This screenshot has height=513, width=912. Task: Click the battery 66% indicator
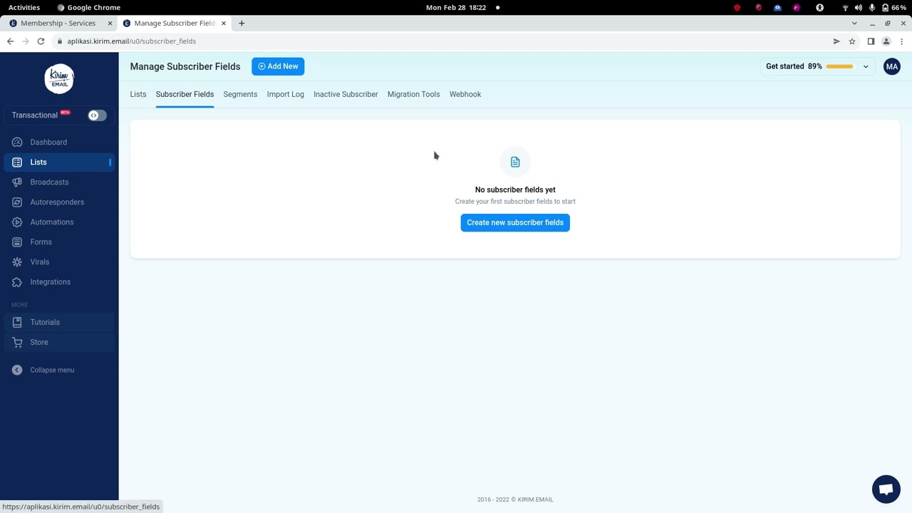[894, 7]
